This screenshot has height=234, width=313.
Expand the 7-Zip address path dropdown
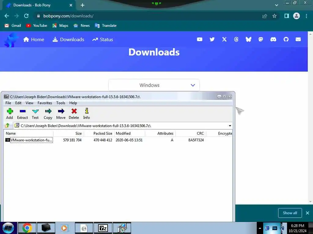pos(230,126)
